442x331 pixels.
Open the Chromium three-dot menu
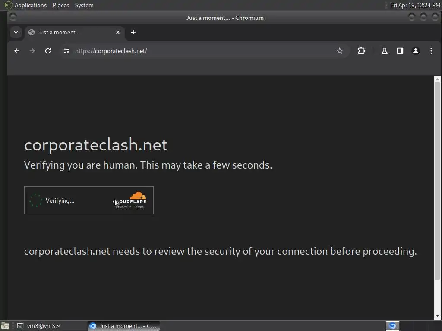[x=431, y=51]
